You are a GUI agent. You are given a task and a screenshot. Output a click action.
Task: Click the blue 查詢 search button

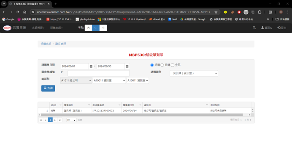coord(48,88)
